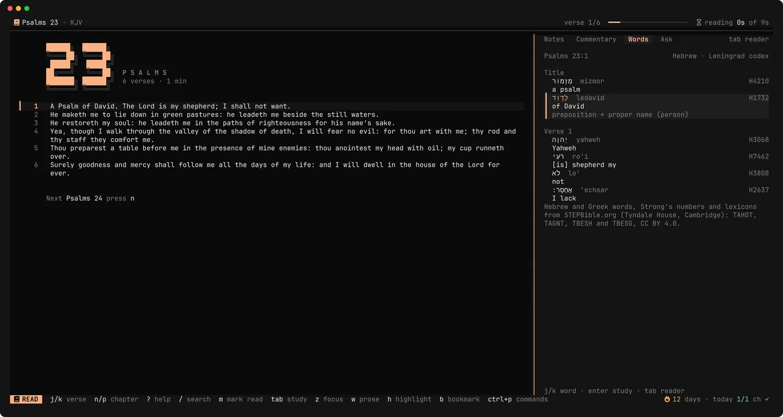
Task: Click the flame streak icon
Action: [x=667, y=399]
